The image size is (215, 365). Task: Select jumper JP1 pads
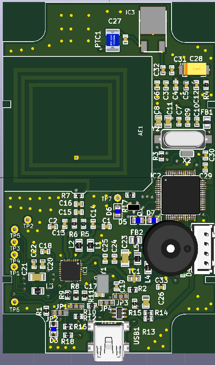(x=76, y=306)
